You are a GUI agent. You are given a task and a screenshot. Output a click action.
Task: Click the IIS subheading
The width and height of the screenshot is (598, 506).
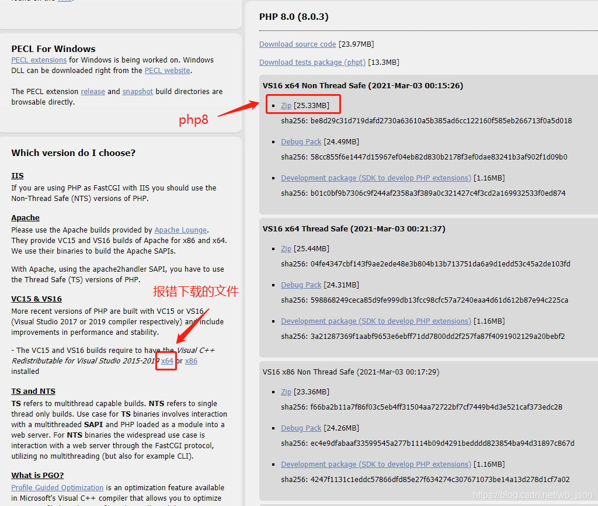(18, 176)
